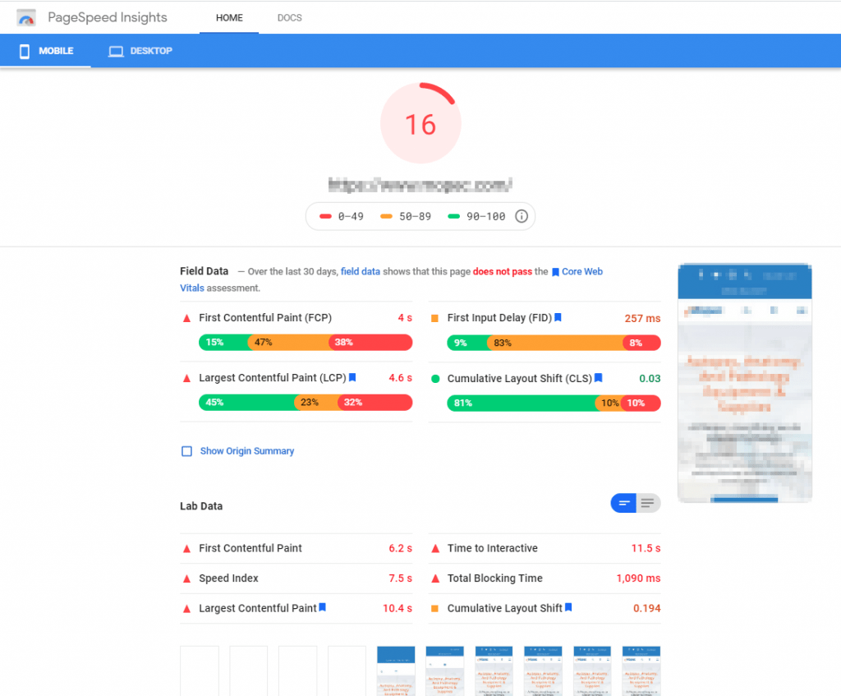Screen dimensions: 841x696
Task: Click the FCP distribution bar
Action: pos(306,343)
